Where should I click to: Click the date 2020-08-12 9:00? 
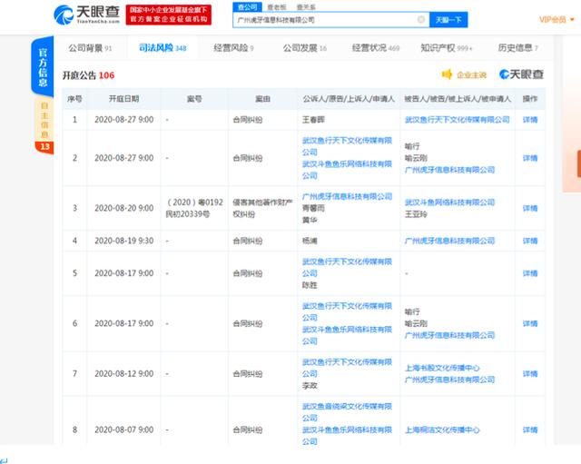point(123,374)
